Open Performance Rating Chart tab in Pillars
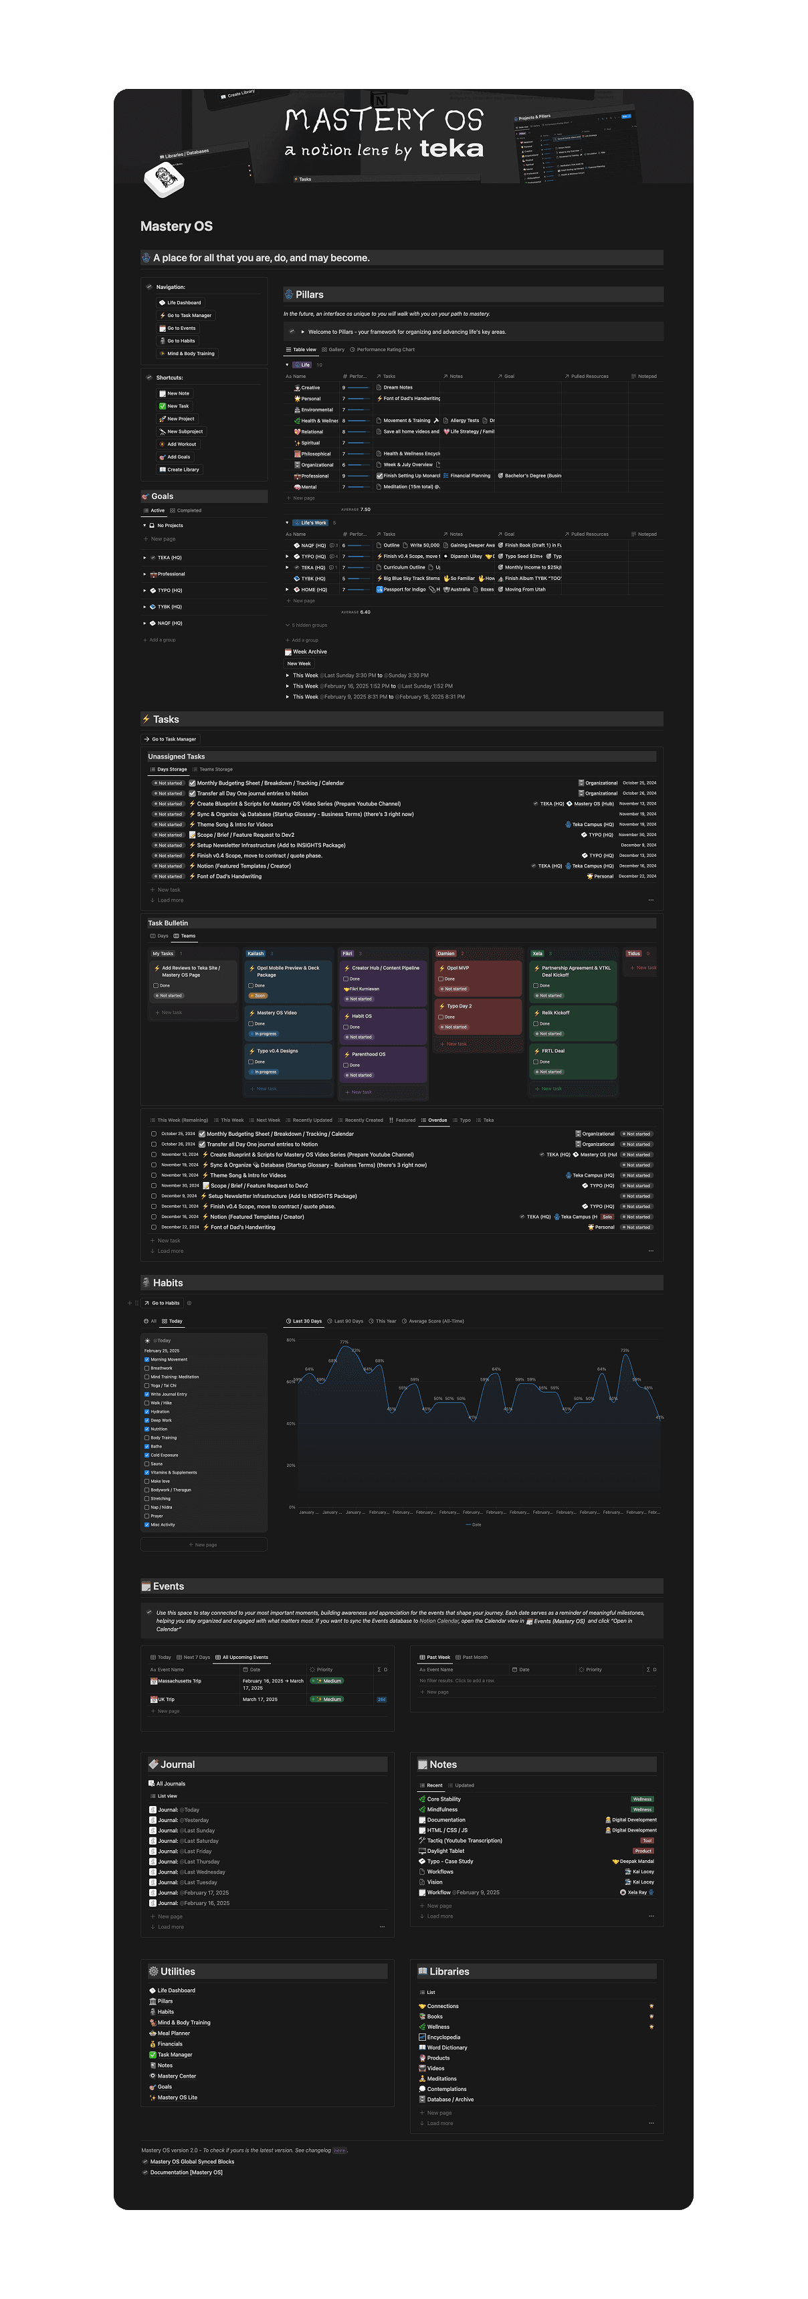Viewport: 808px width, 2299px height. tap(382, 350)
